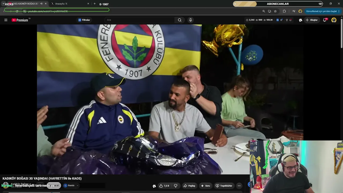Close the KADIKÖY BOĞASI tab
This screenshot has height=193, width=343.
tap(46, 4)
